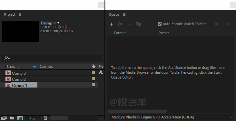Expand the Comp 1 header dropdown arrow
This screenshot has height=121, width=236.
point(58,23)
